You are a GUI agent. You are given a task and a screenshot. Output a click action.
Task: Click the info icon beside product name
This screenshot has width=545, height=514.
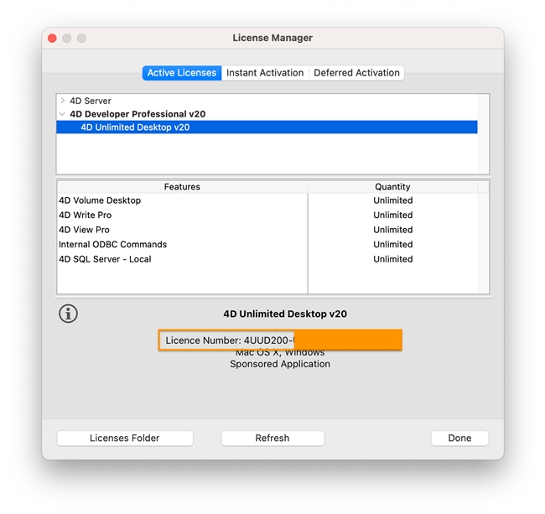[68, 314]
